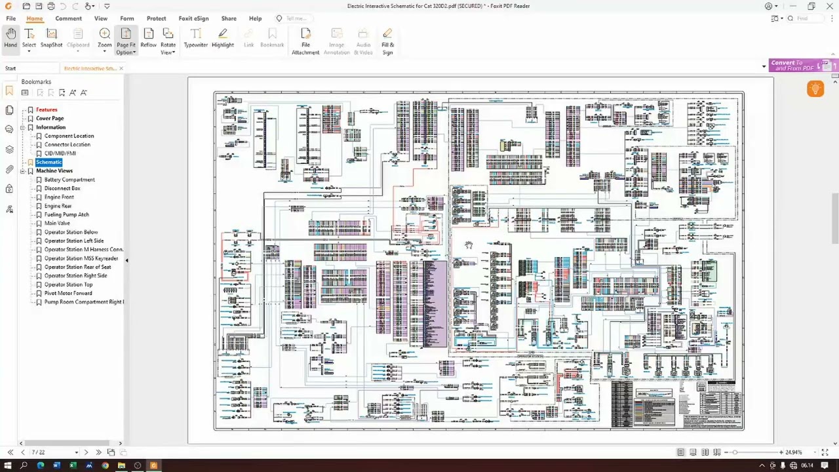
Task: Switch to the Comment ribbon tab
Action: (68, 18)
